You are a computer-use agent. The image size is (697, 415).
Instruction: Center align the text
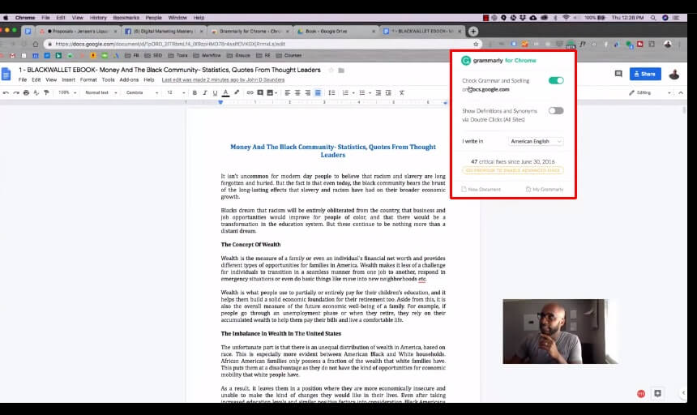[297, 93]
